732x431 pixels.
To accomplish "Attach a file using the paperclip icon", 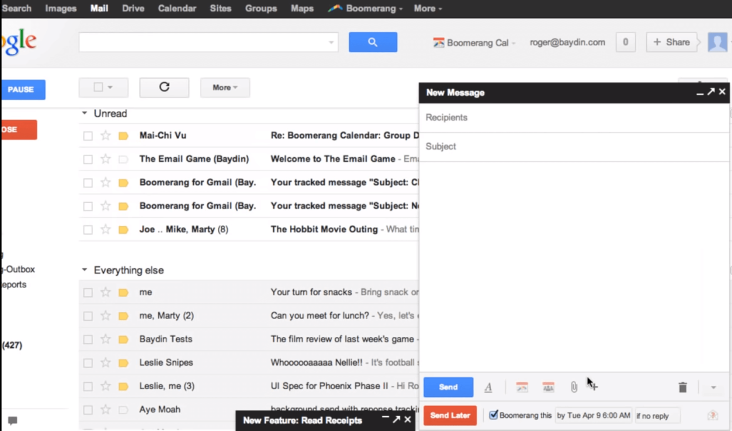I will tap(573, 387).
